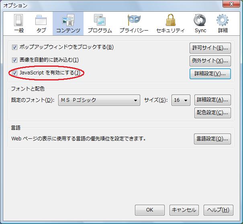Open font 詳細設定(A)... button

click(x=212, y=100)
